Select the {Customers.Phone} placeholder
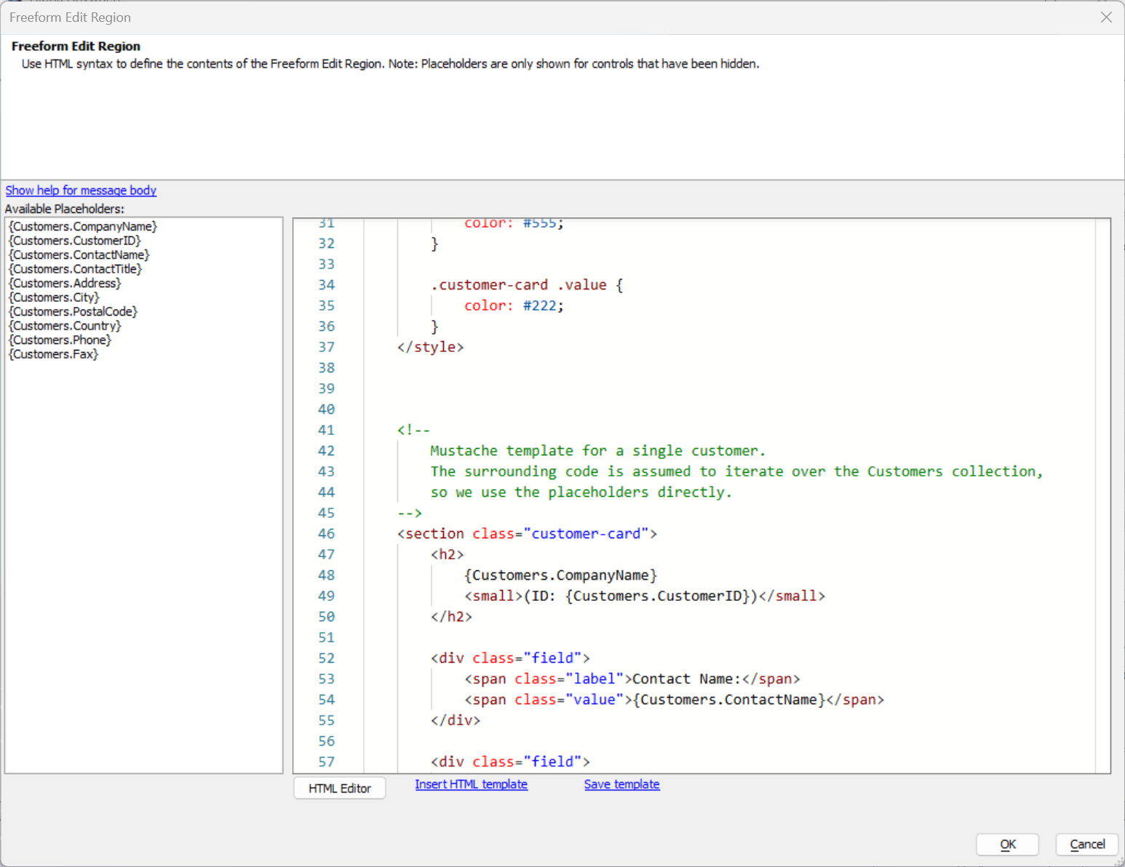 click(x=60, y=340)
